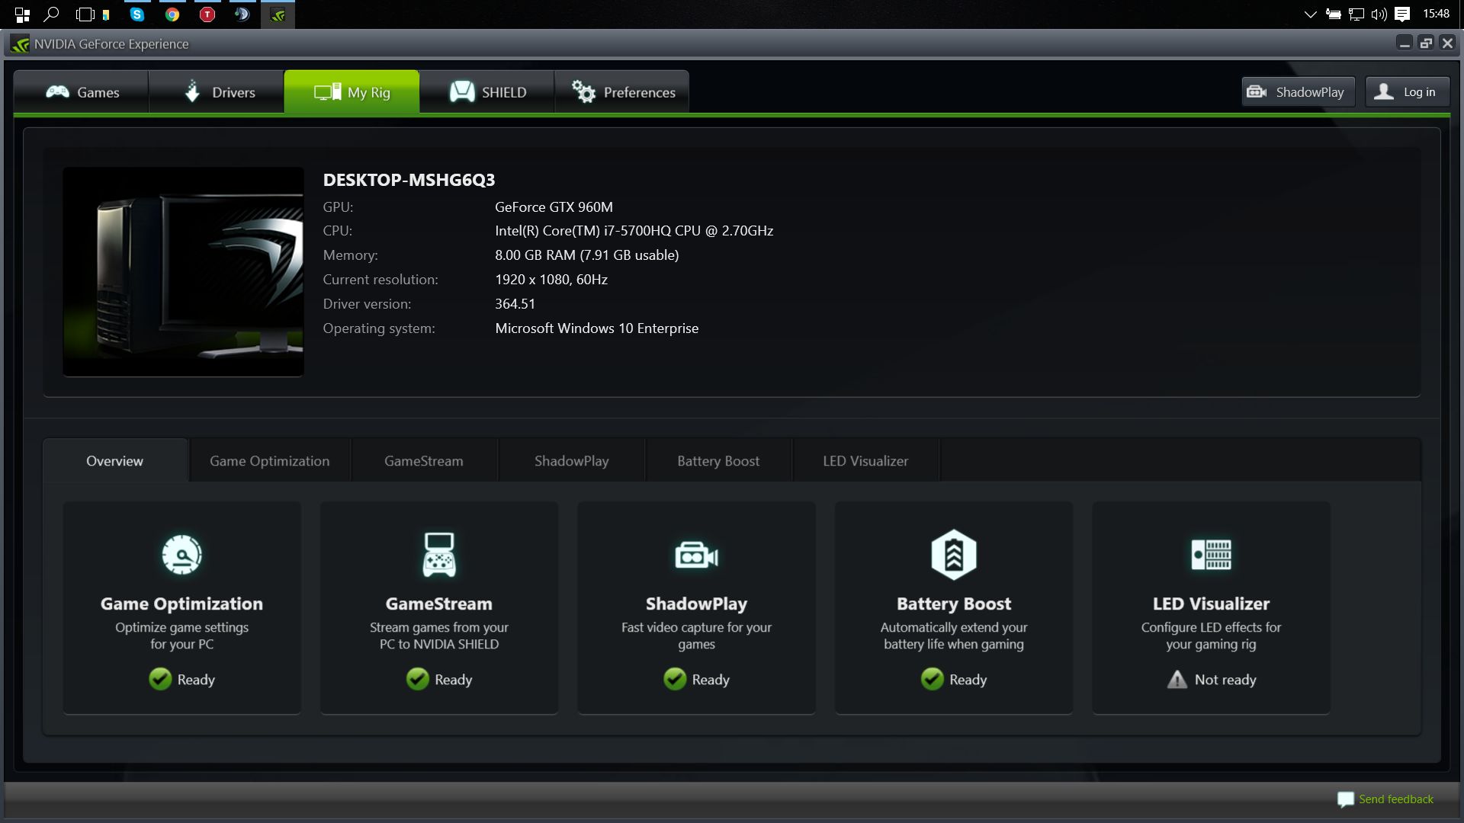
Task: Click the volume speaker tray icon
Action: [1379, 14]
